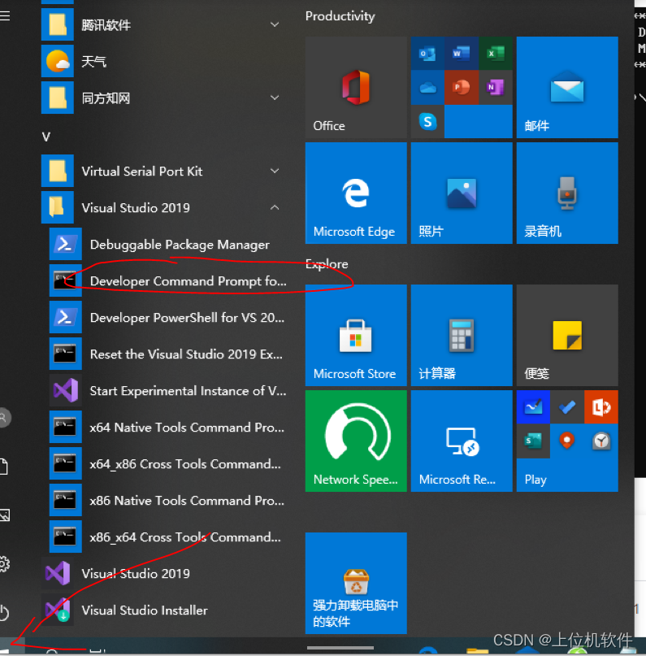Open the 录音机 voice recorder tile
646x656 pixels.
point(567,193)
